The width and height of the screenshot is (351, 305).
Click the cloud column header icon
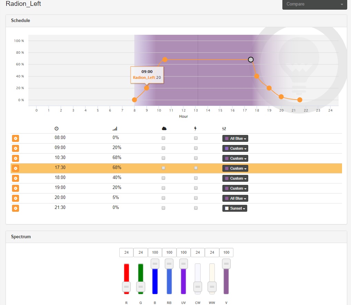[164, 128]
